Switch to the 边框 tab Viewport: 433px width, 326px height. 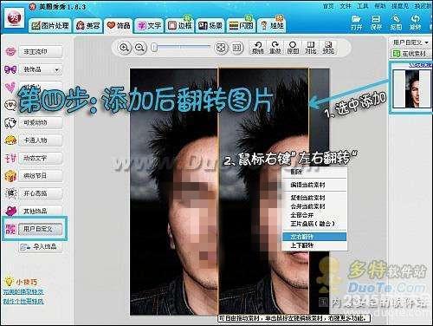click(x=180, y=26)
